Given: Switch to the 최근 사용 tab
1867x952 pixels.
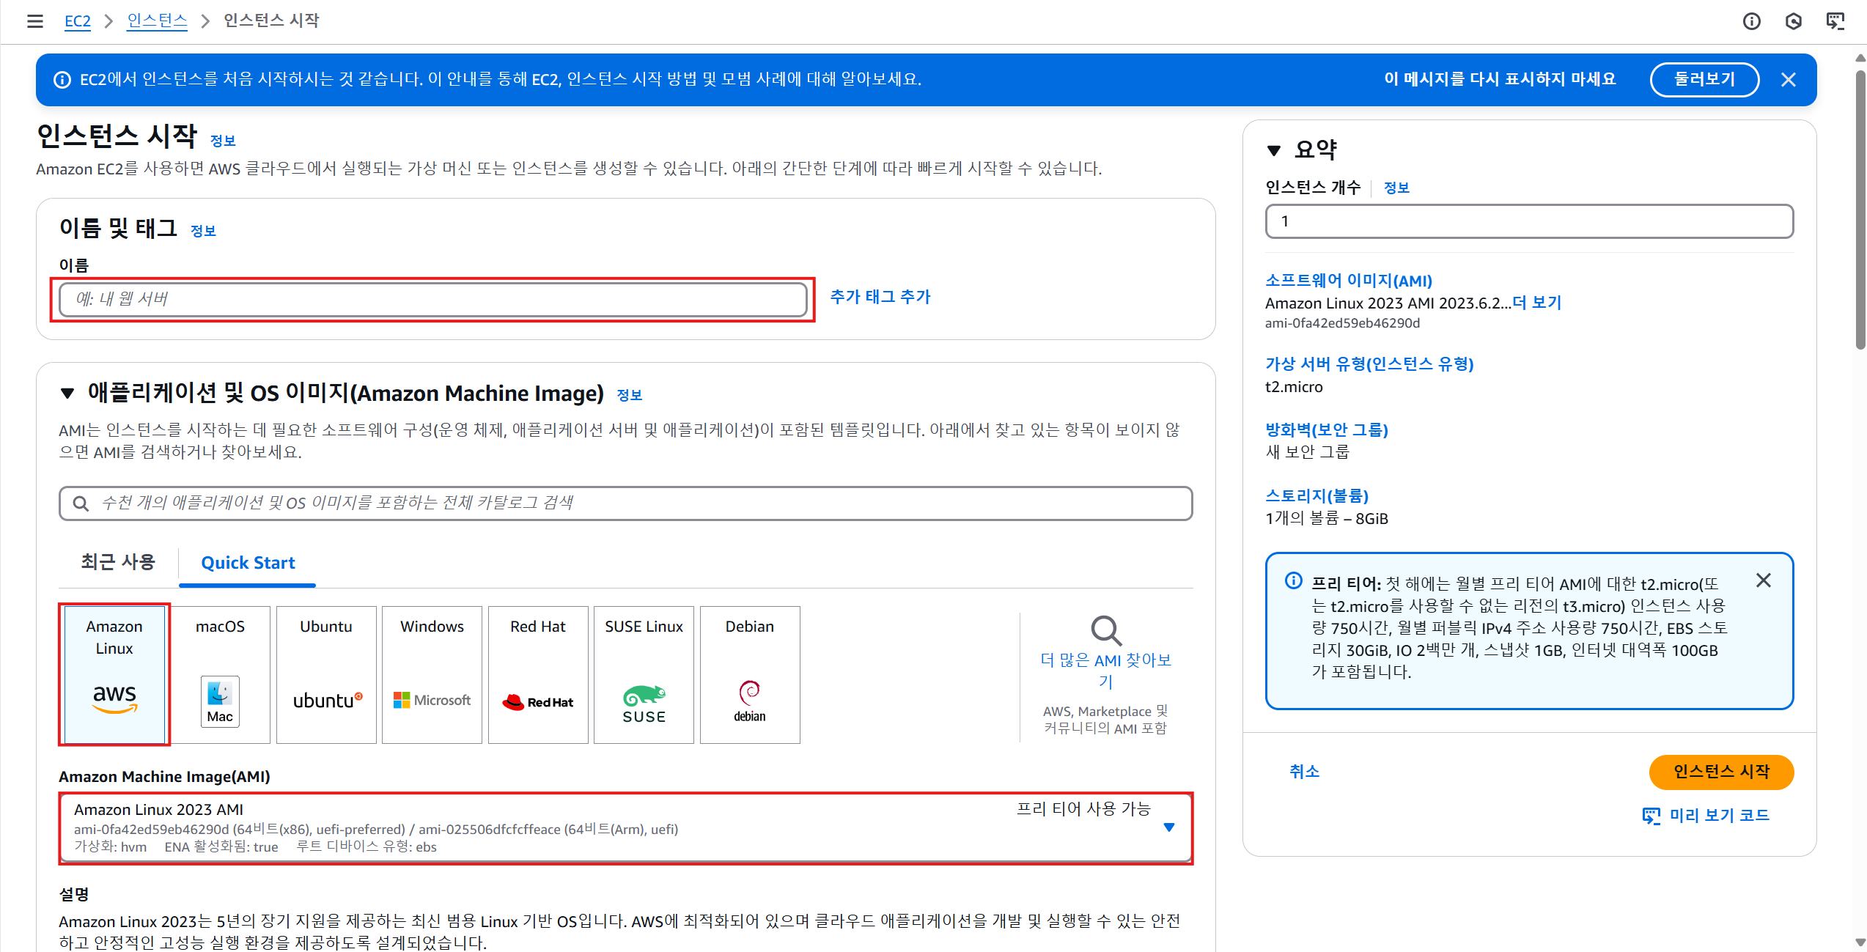Looking at the screenshot, I should 118,562.
